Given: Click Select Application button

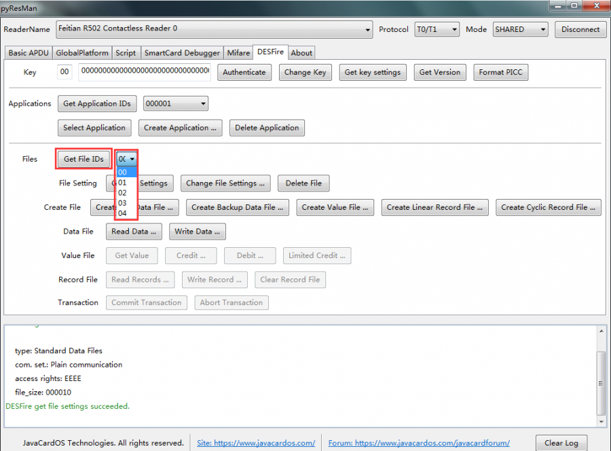Looking at the screenshot, I should (x=94, y=128).
